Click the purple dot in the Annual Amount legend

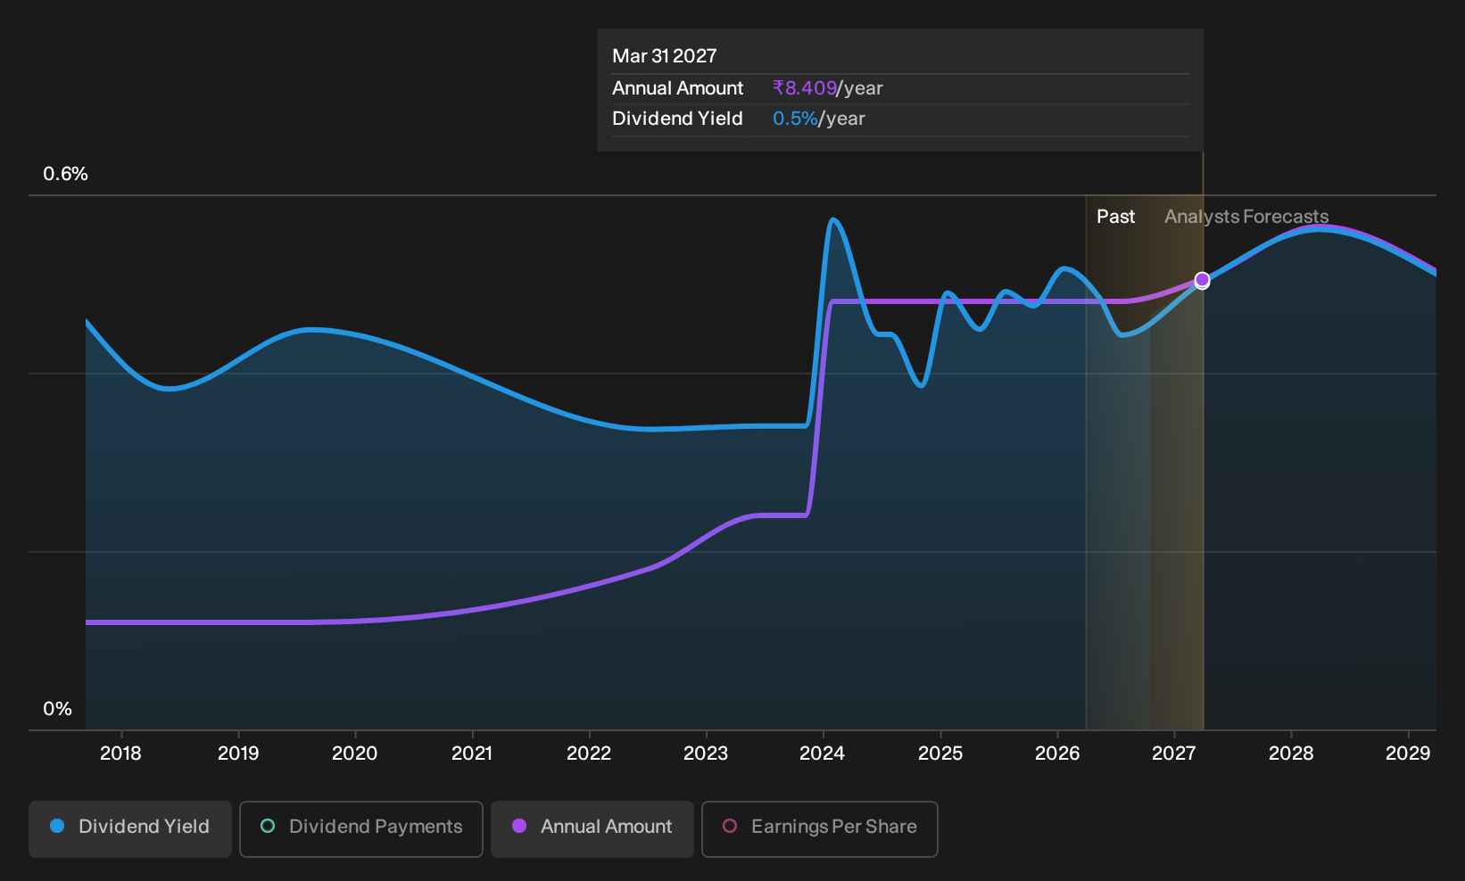519,827
